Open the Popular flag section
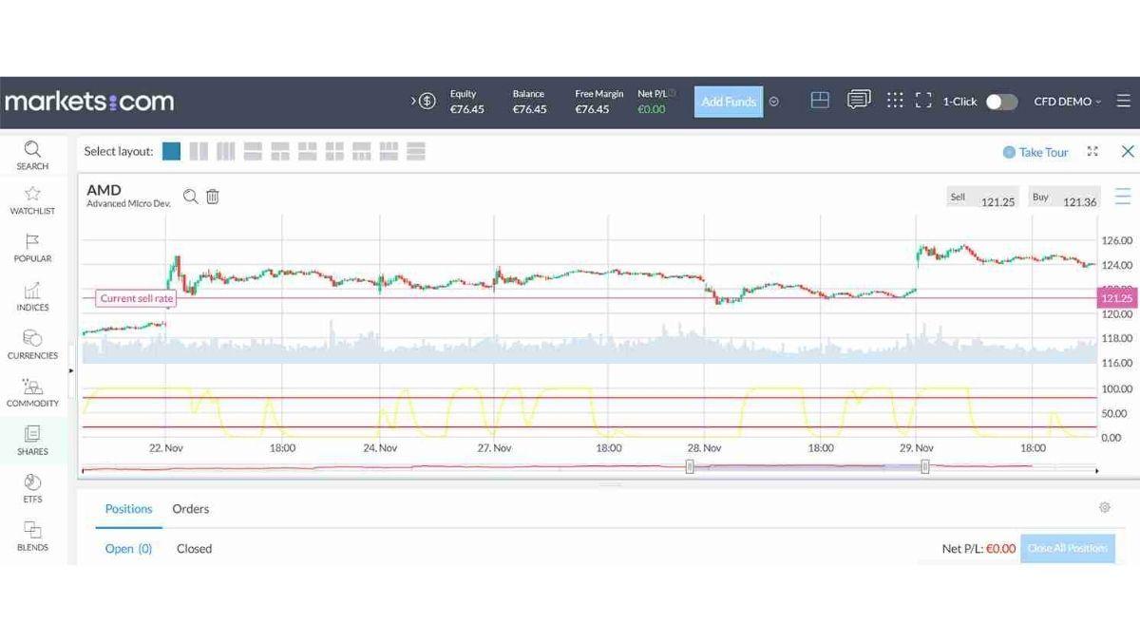1140x642 pixels. 32,248
